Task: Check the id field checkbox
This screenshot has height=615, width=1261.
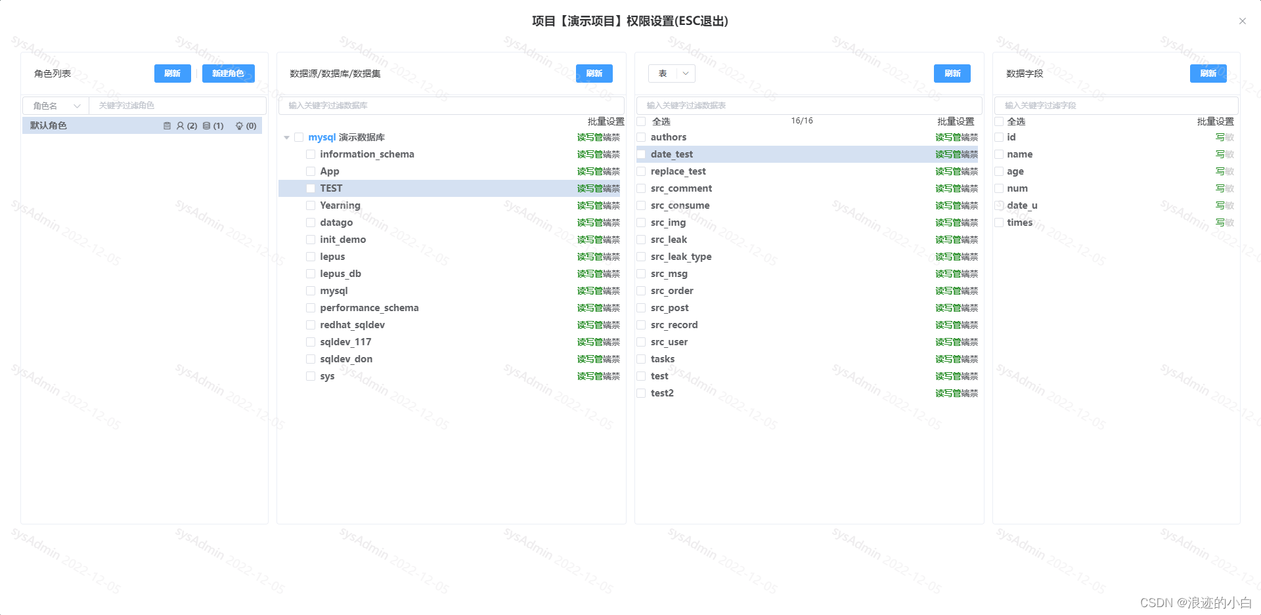Action: [999, 137]
